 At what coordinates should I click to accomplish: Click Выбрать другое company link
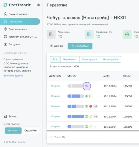pyautogui.click(x=13, y=76)
